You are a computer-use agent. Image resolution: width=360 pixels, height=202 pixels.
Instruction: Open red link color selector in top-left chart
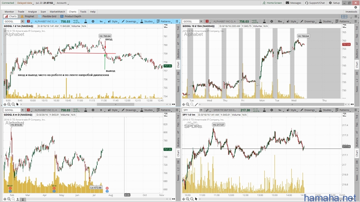tap(28, 21)
